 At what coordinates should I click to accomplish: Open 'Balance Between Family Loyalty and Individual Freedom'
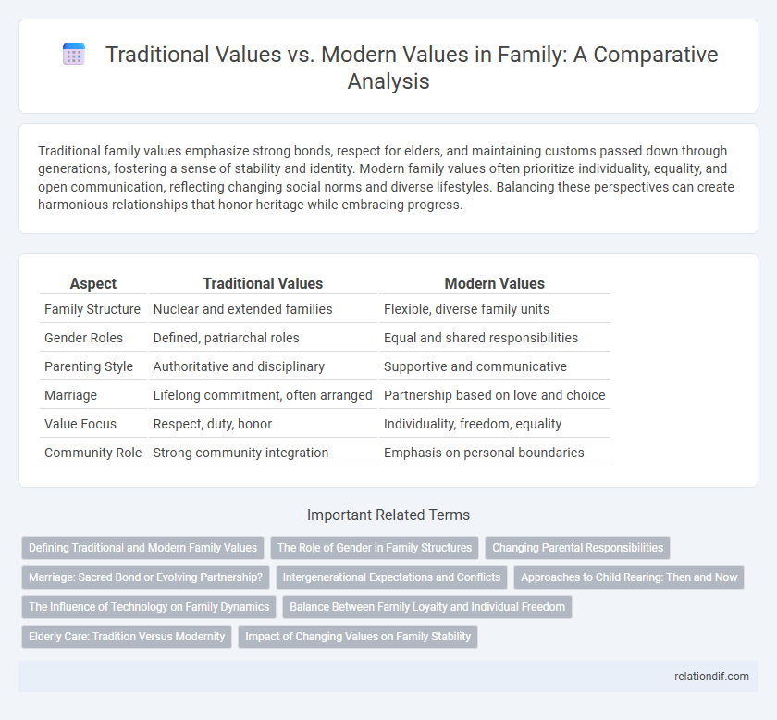(x=429, y=607)
